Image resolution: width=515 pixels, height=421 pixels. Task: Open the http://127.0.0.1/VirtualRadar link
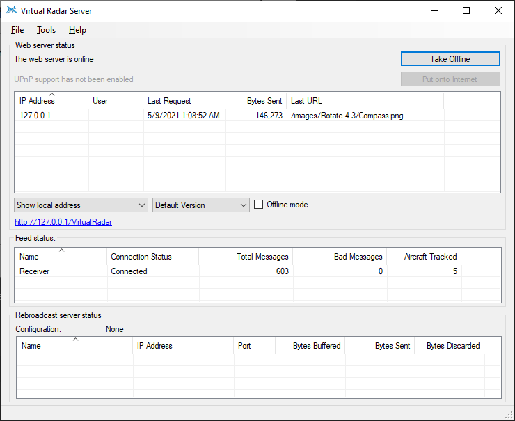(63, 222)
